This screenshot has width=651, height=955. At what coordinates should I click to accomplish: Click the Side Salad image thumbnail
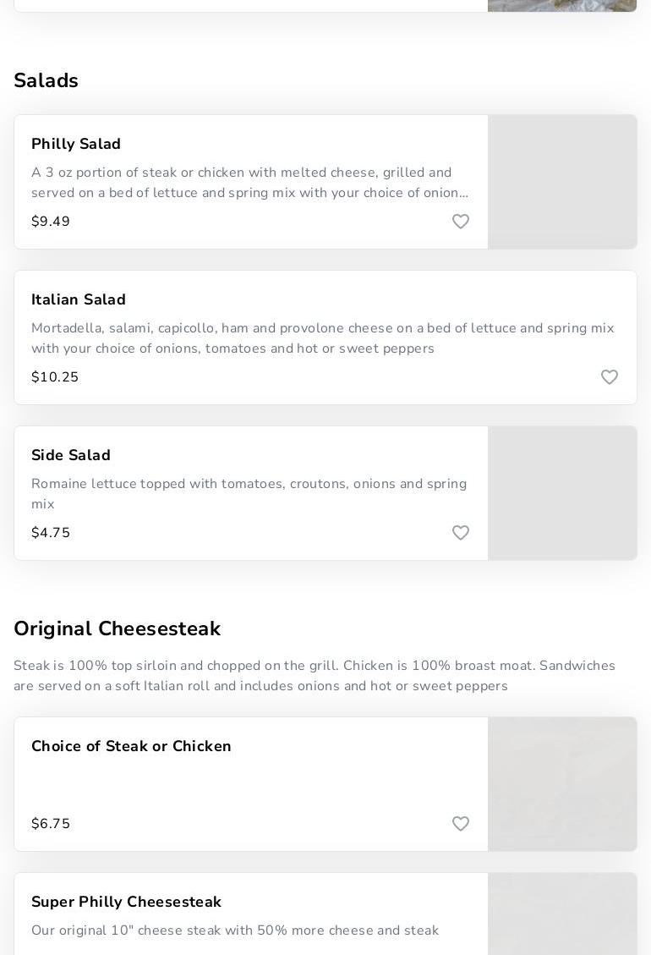coord(562,493)
